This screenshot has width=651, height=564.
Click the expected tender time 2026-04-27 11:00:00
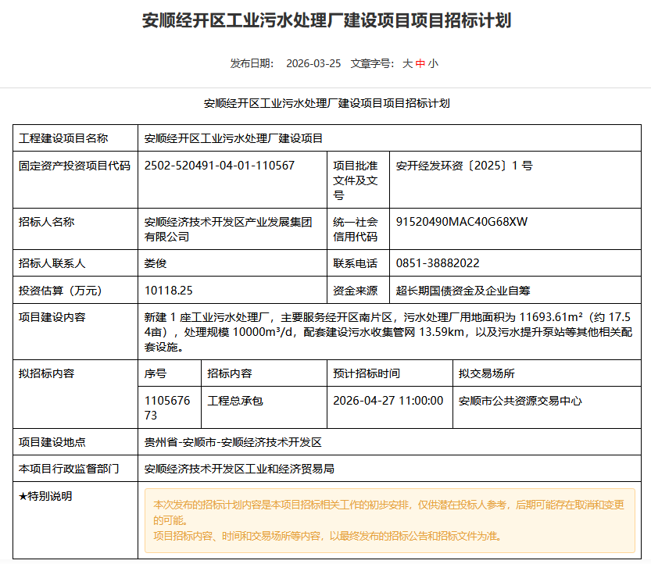[388, 401]
